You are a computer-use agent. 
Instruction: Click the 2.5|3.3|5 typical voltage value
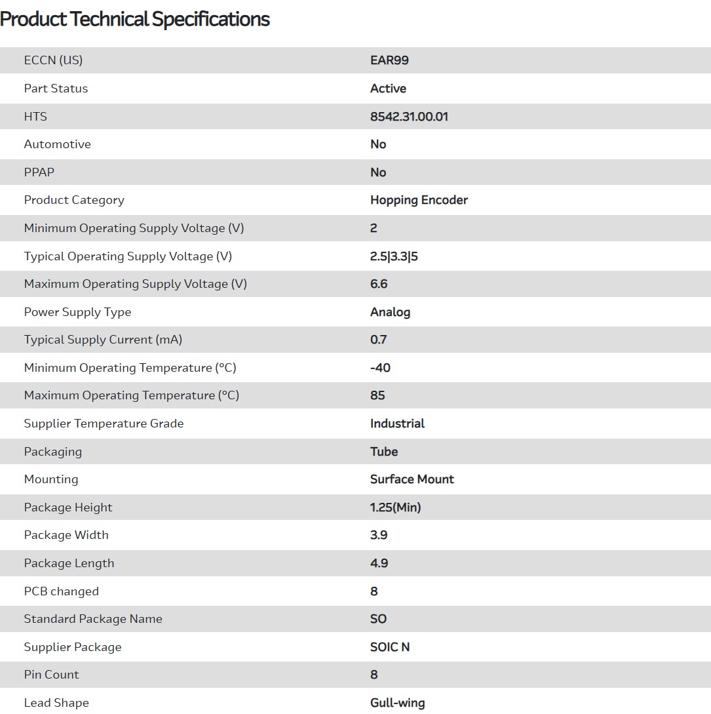pos(394,256)
